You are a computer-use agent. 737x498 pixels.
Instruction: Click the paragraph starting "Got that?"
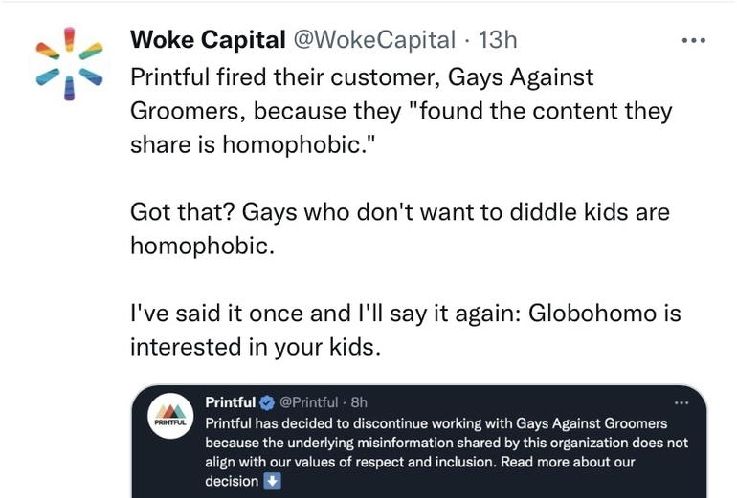(x=399, y=228)
